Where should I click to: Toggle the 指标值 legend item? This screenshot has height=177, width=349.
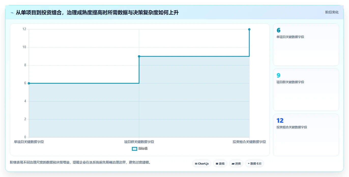click(x=140, y=149)
